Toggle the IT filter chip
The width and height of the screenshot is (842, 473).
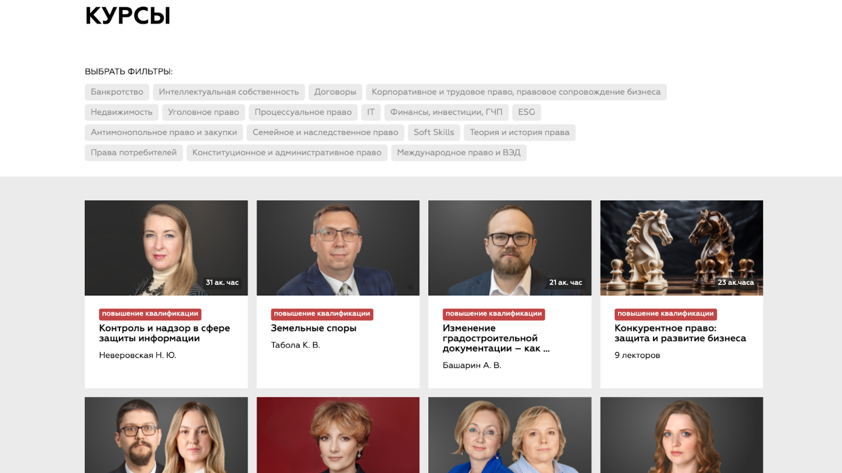[x=371, y=112]
